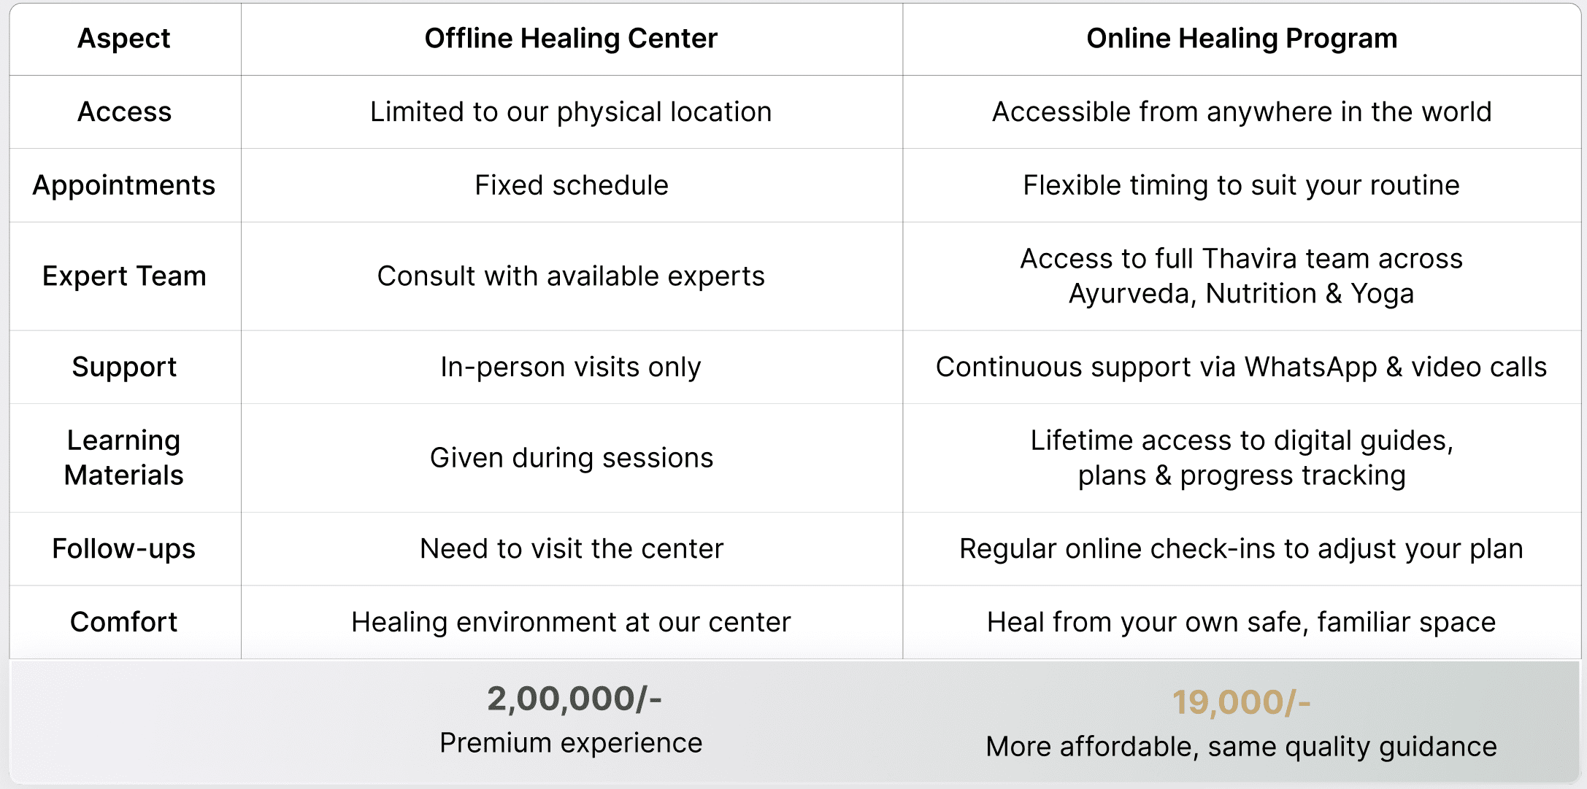The height and width of the screenshot is (789, 1587).
Task: Click the Thavira team Ayurveda, Nutrition & Yoga cell
Action: point(1241,276)
